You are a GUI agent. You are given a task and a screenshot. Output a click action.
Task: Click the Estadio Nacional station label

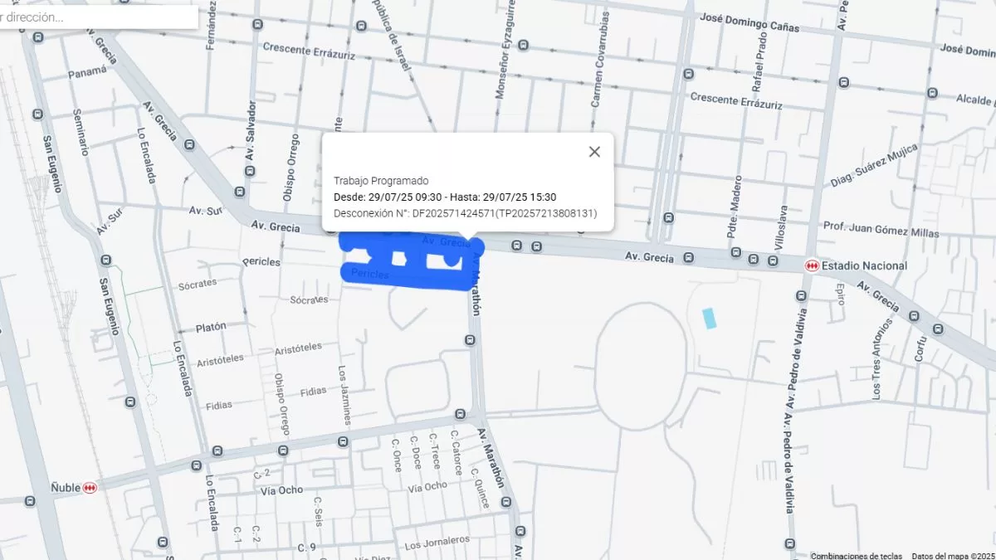(864, 265)
